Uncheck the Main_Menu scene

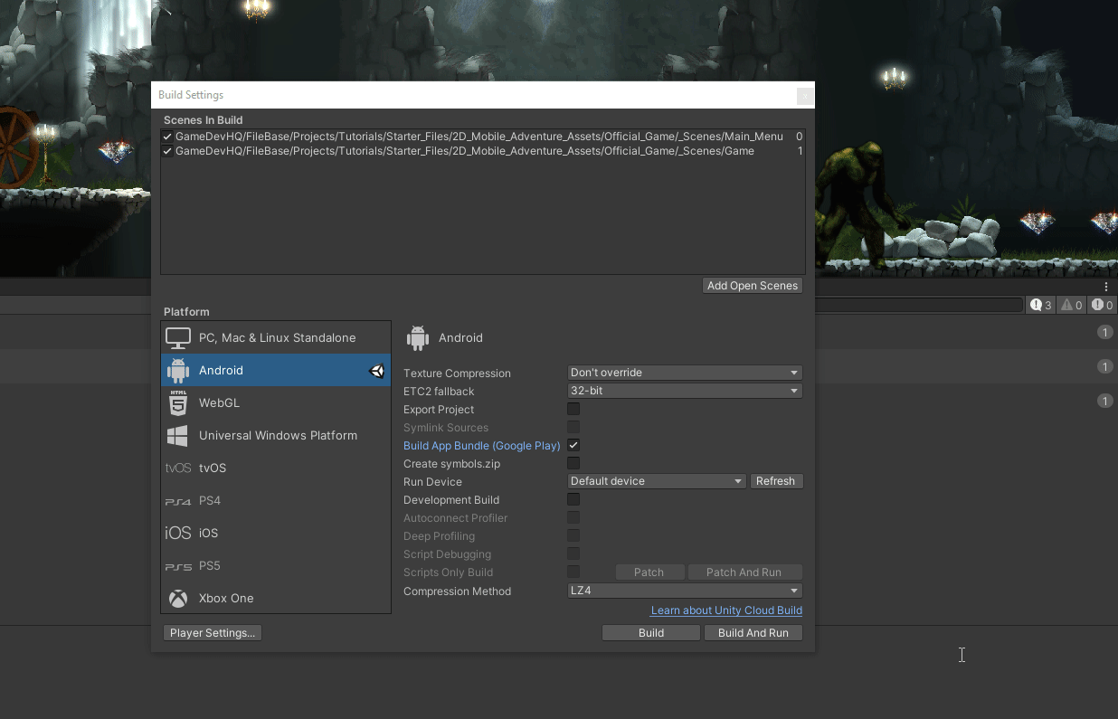pos(167,137)
